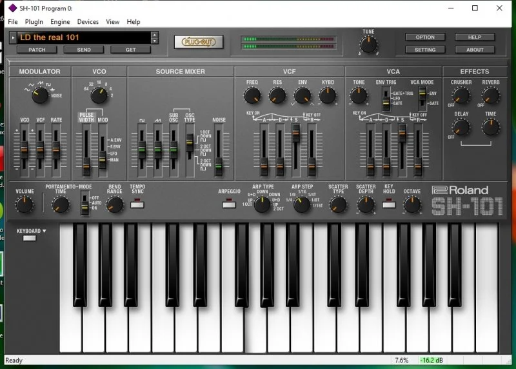Click the SCATTER TYPE knob

(338, 204)
